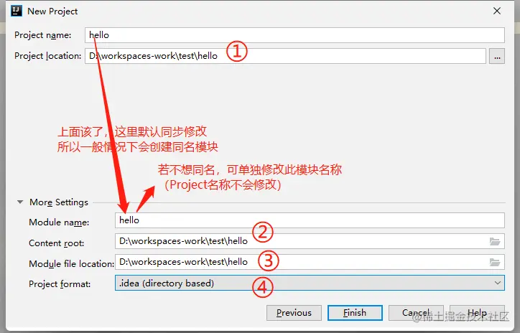
Task: Click Finish to create the project
Action: [x=355, y=313]
